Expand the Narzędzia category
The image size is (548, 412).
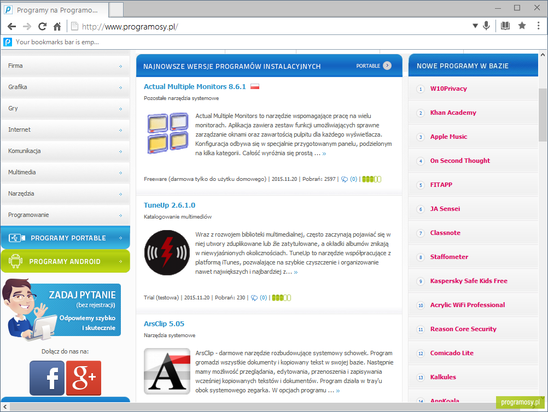(x=65, y=193)
